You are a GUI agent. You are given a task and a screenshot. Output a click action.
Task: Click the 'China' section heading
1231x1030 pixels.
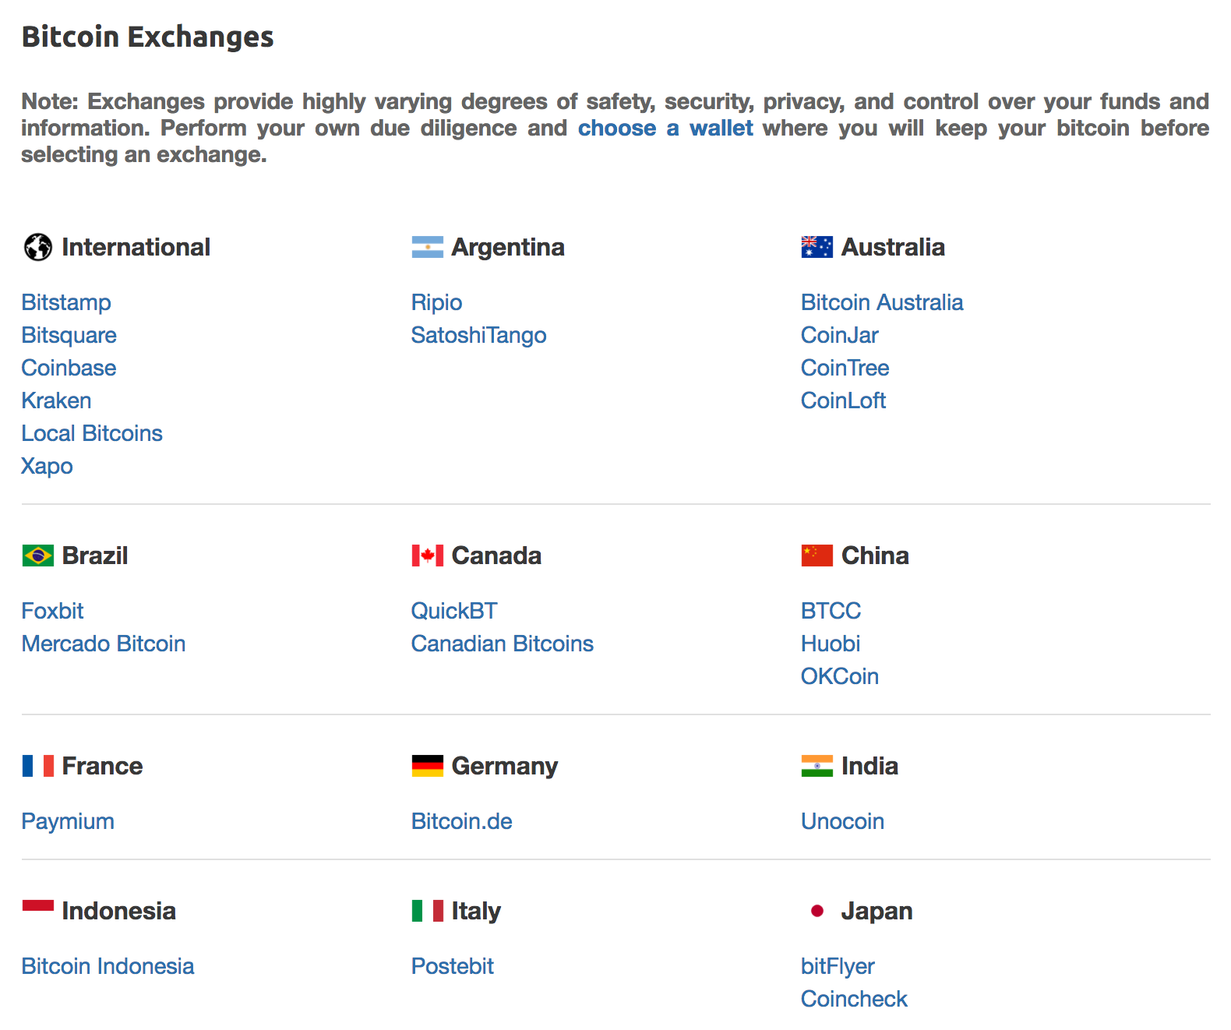point(875,556)
